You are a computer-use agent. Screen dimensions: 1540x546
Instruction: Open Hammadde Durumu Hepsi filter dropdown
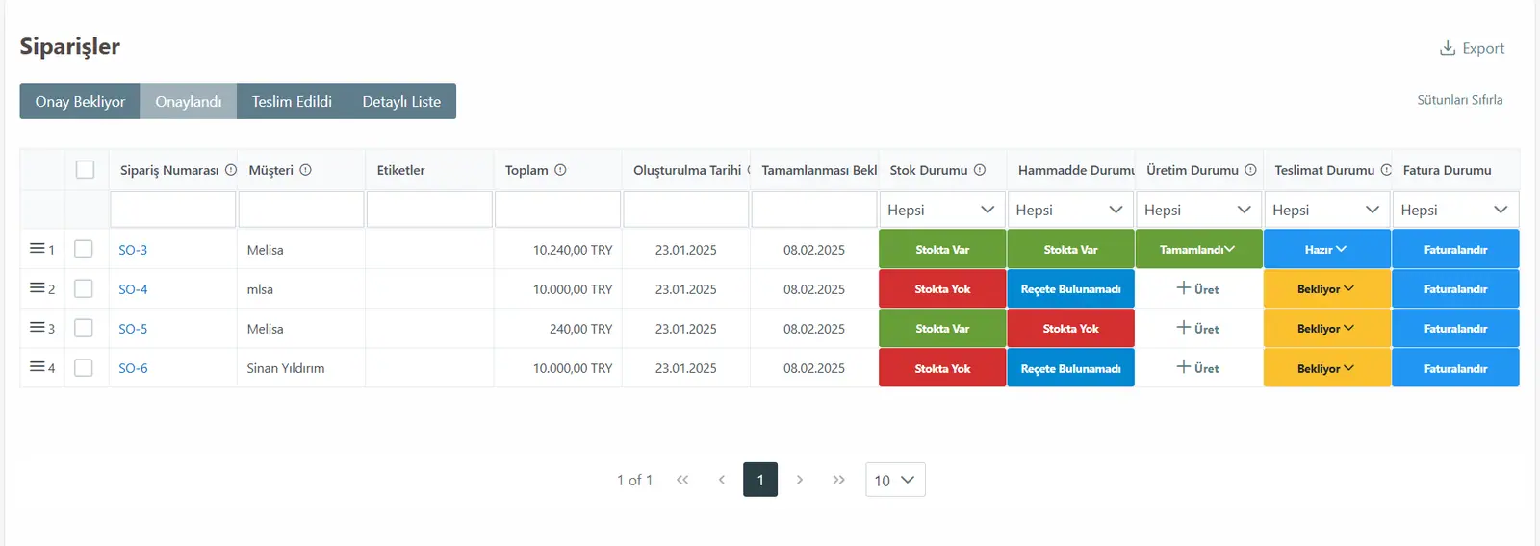[1070, 210]
